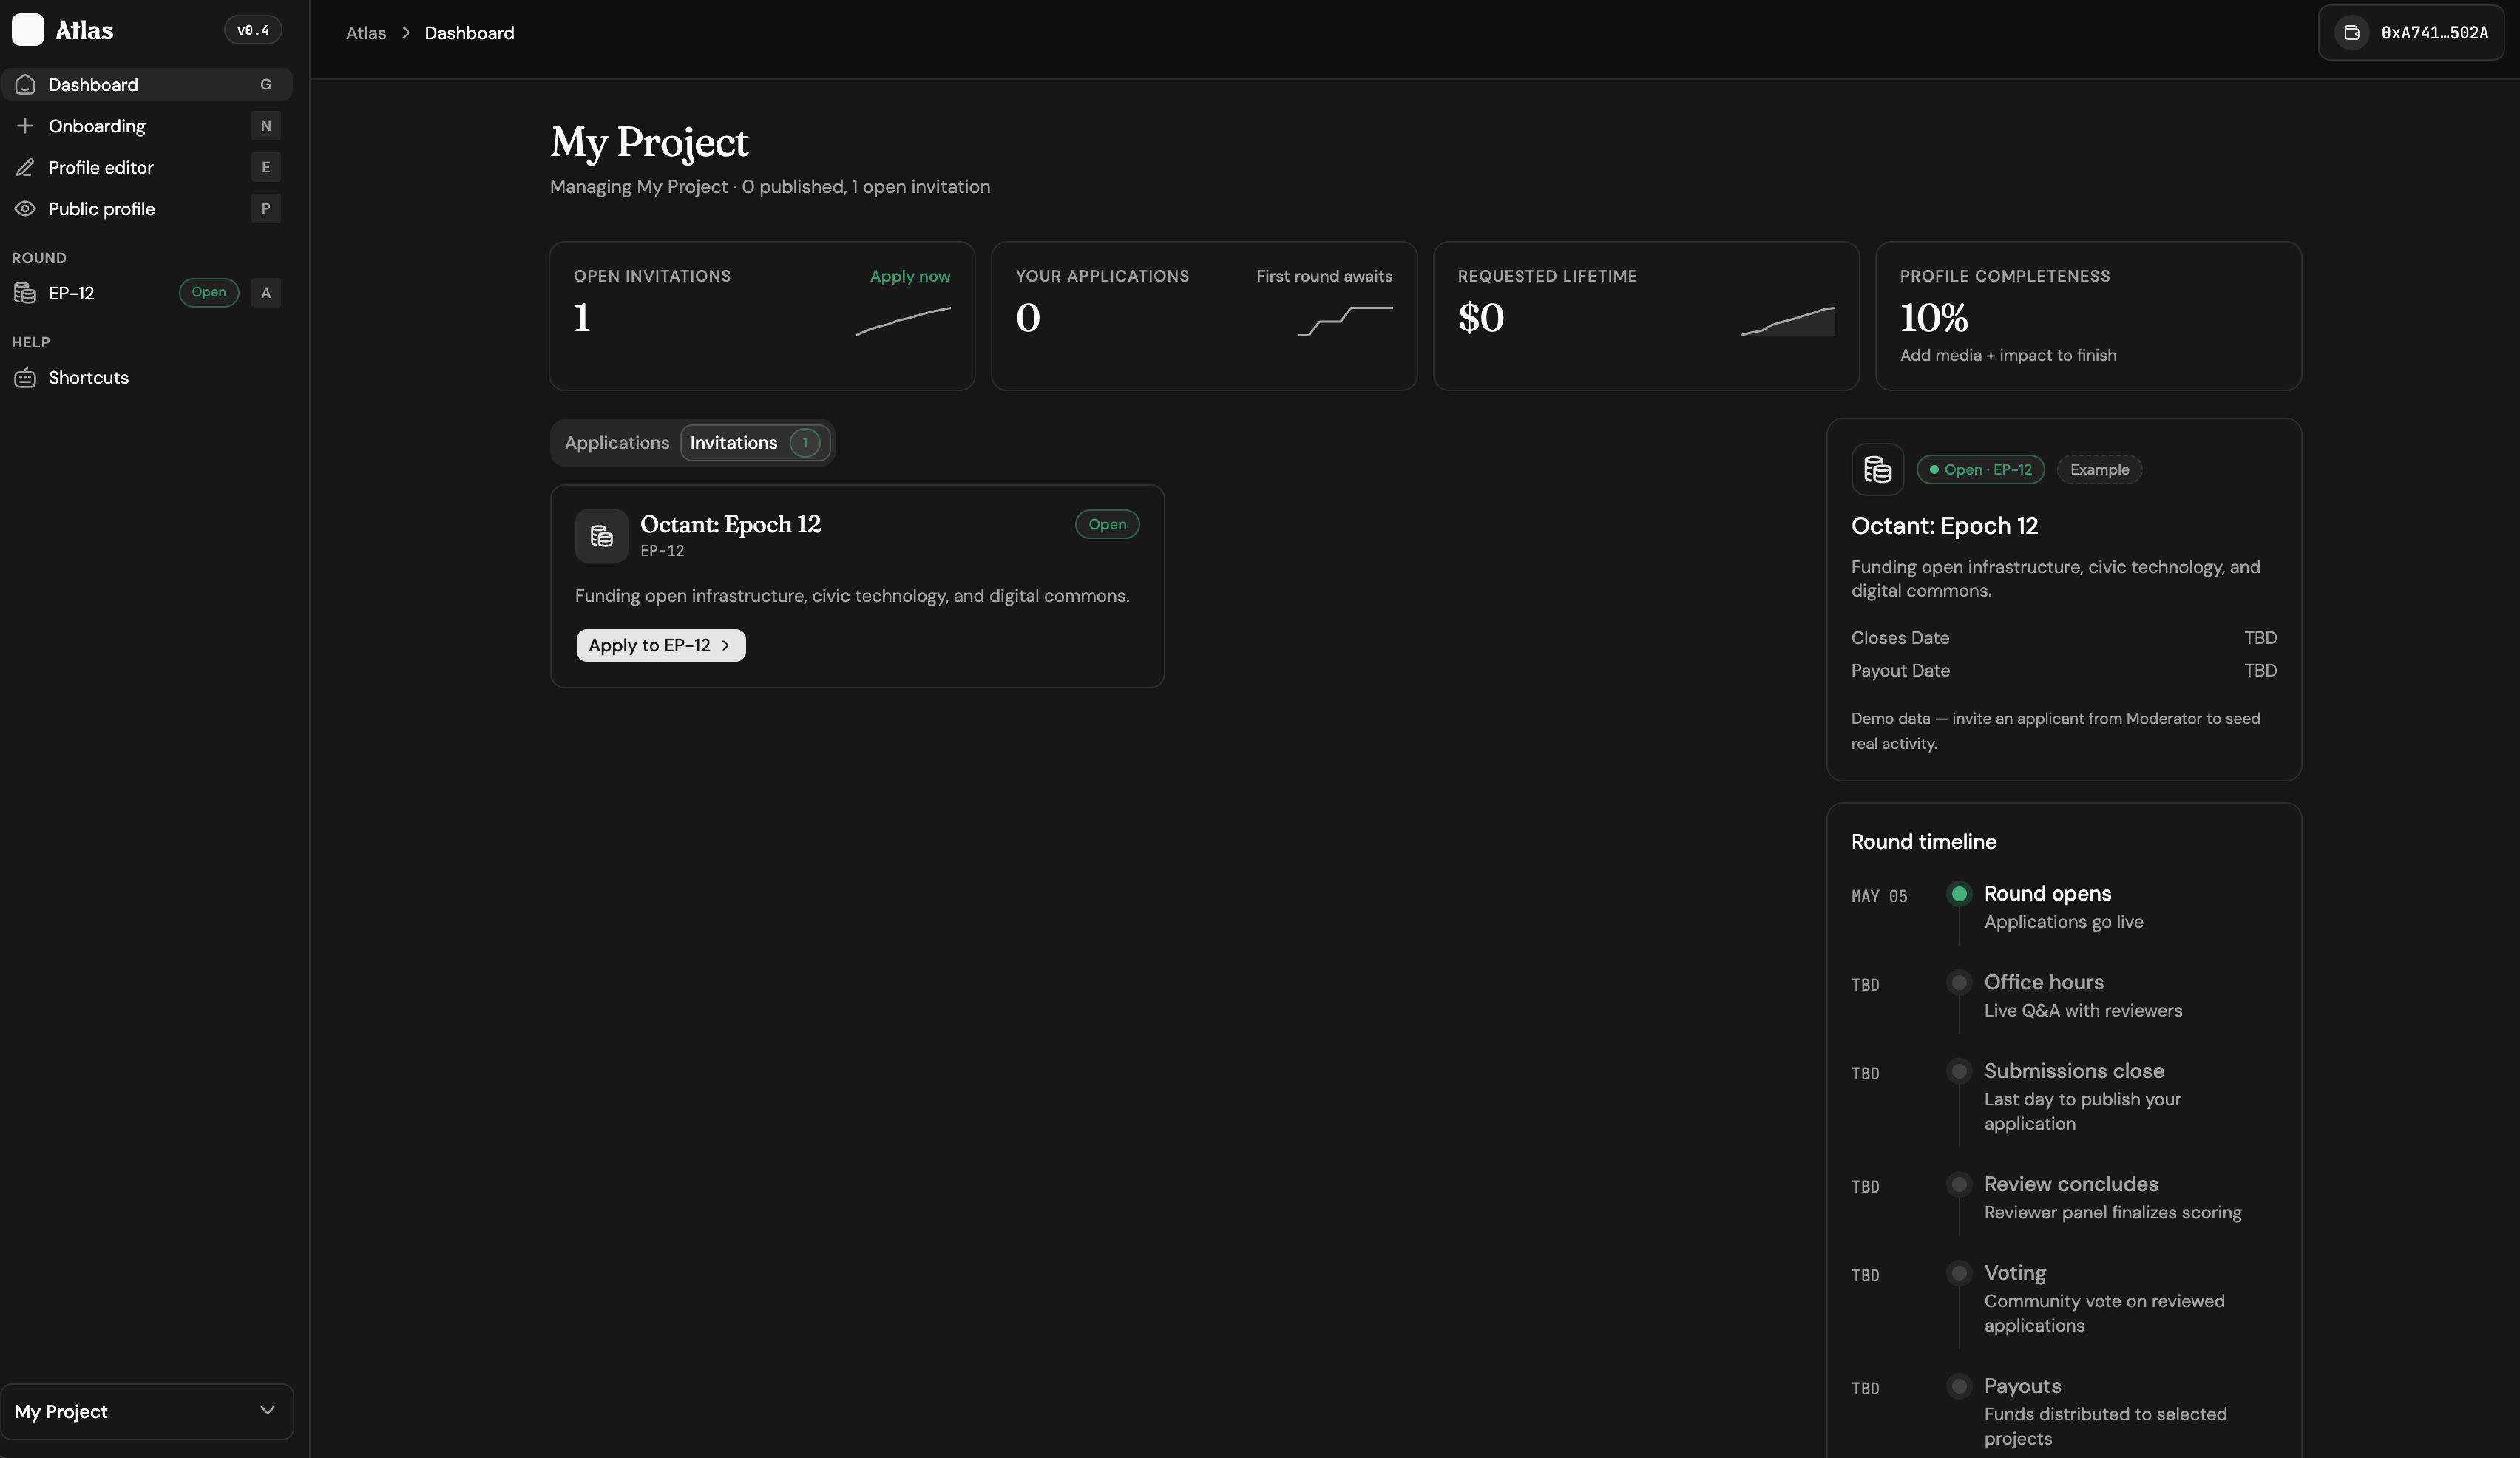Click the wallet icon beside 0xA741…502A

[x=2352, y=33]
